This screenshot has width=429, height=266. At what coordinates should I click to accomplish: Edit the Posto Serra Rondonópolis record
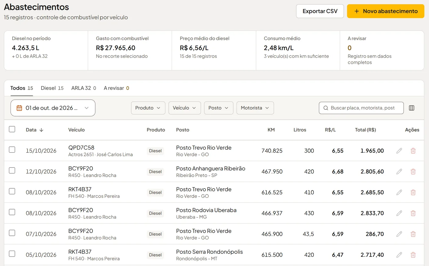point(399,255)
